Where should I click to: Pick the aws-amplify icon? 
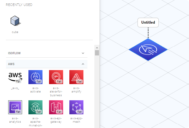[x=77, y=77]
